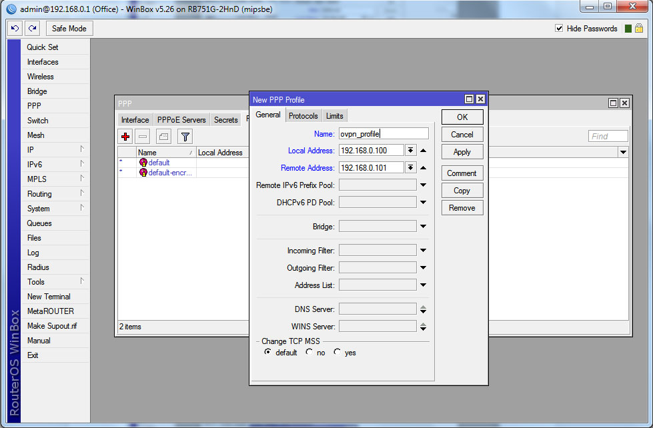
Task: Click into the Name input field
Action: 383,134
